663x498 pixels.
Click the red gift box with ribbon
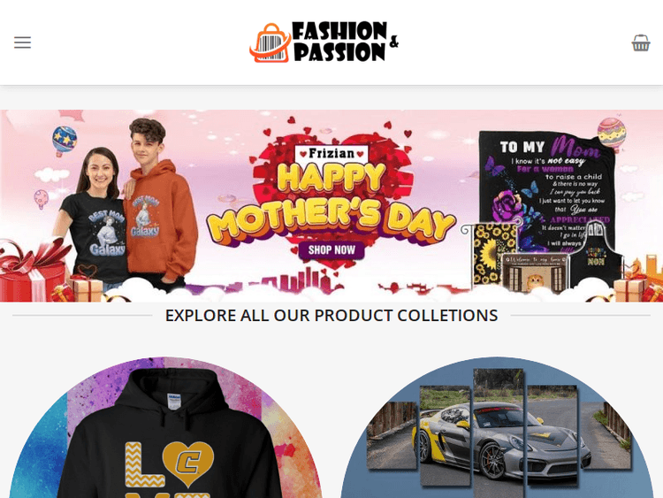click(x=32, y=271)
